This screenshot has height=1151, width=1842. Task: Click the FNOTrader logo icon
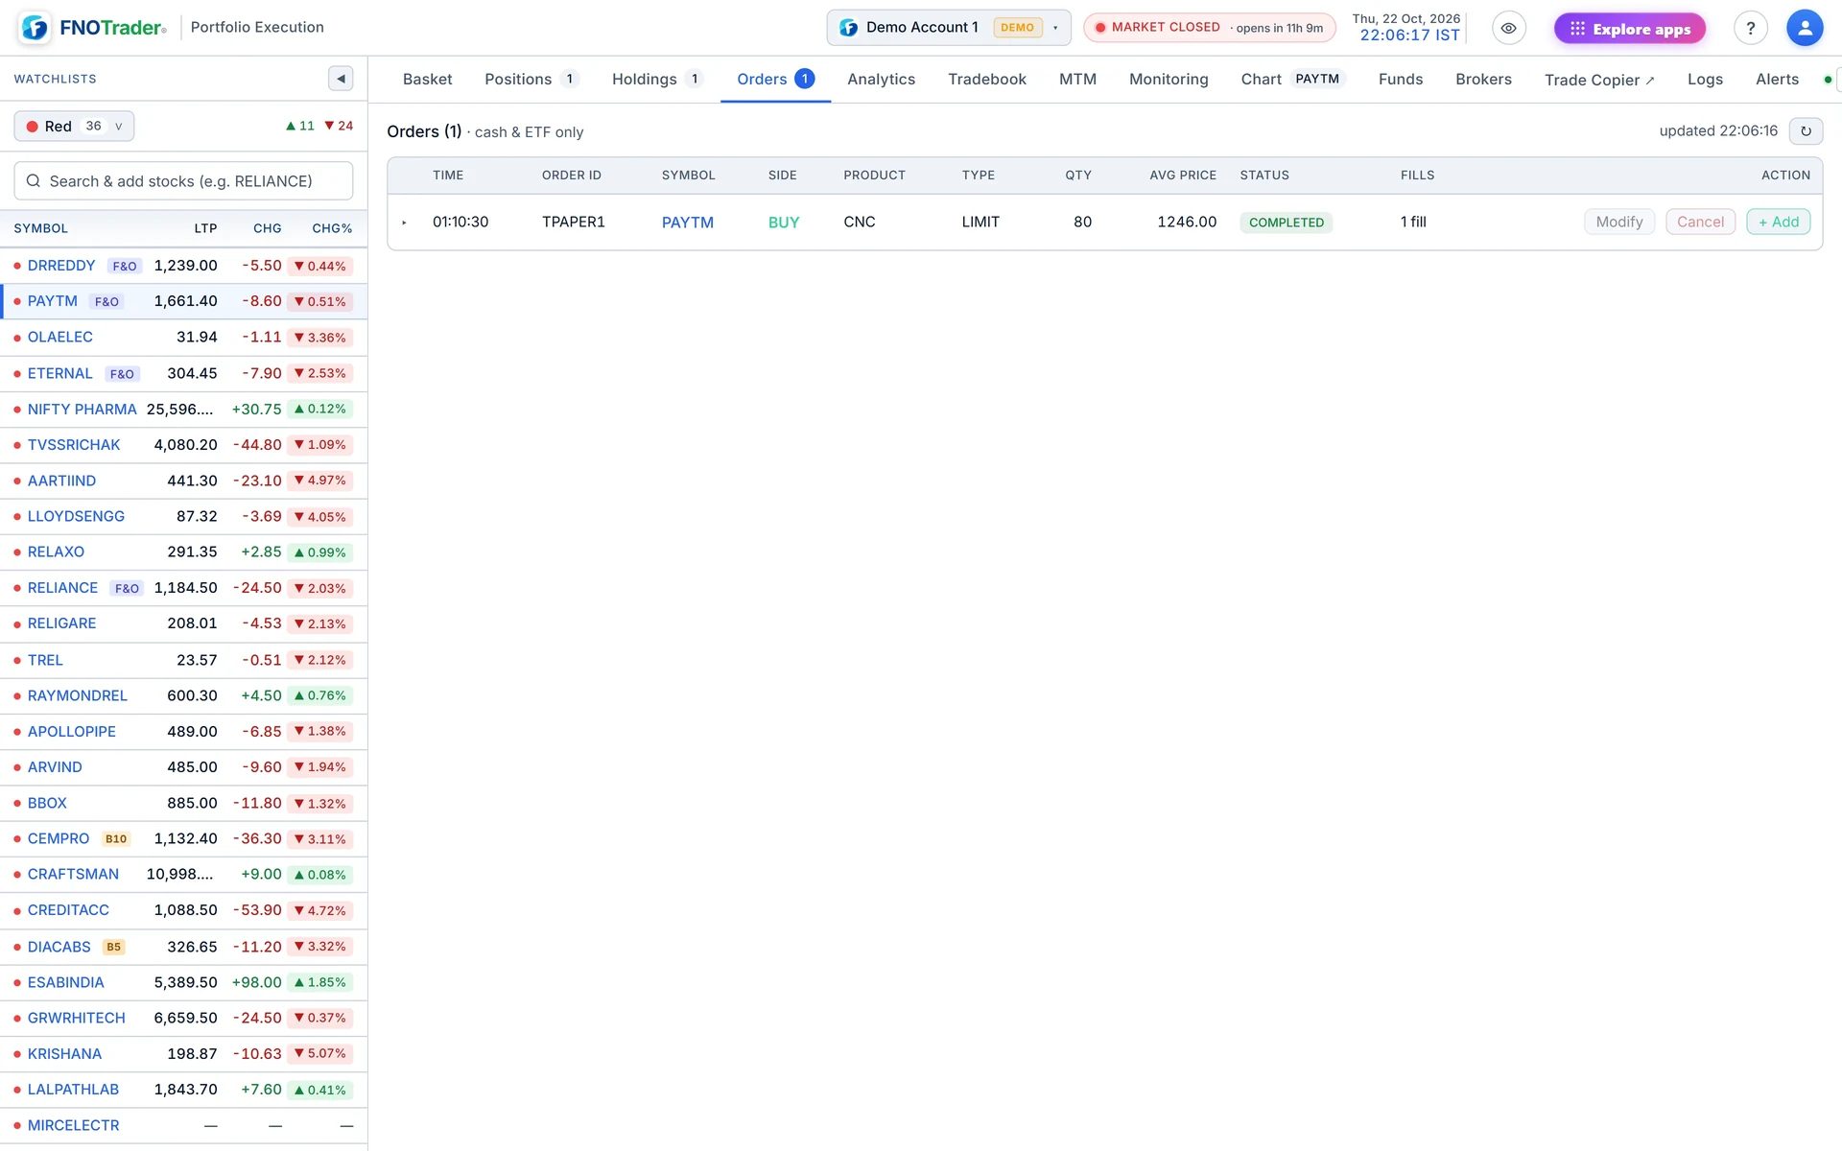coord(35,28)
